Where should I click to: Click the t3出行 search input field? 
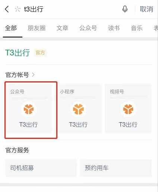[x=70, y=9]
